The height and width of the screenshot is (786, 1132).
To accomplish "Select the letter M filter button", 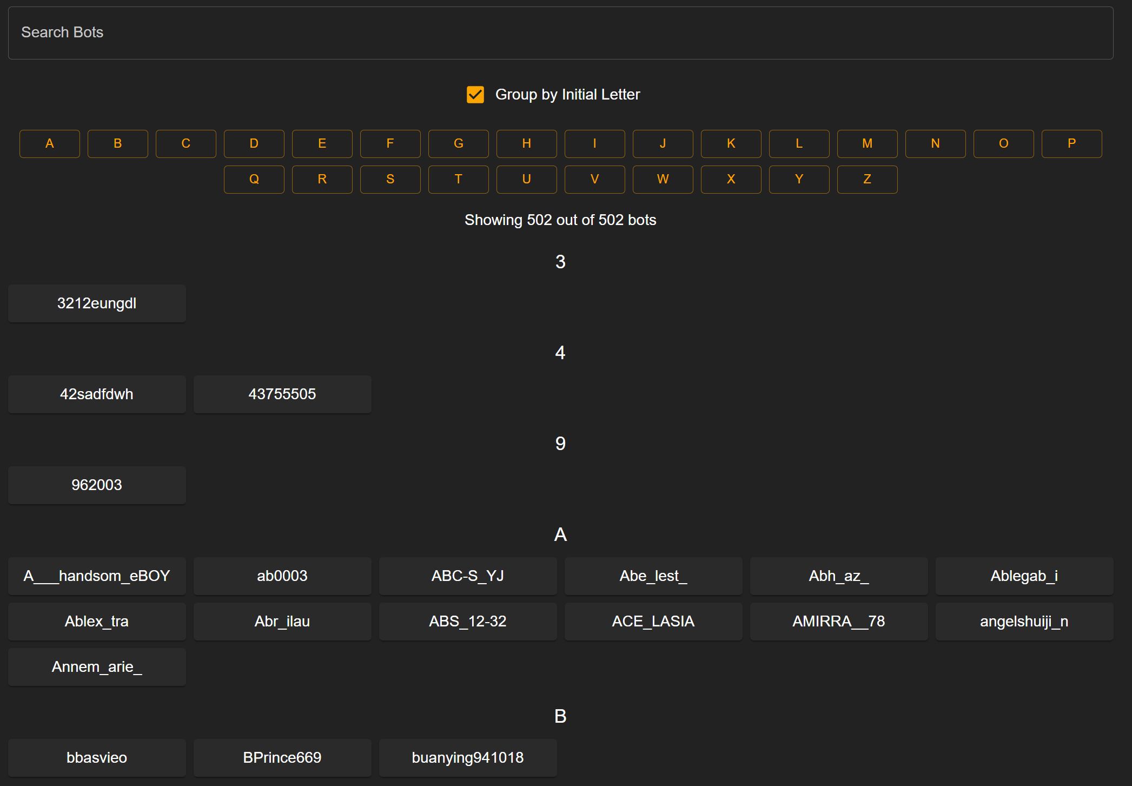I will coord(867,144).
